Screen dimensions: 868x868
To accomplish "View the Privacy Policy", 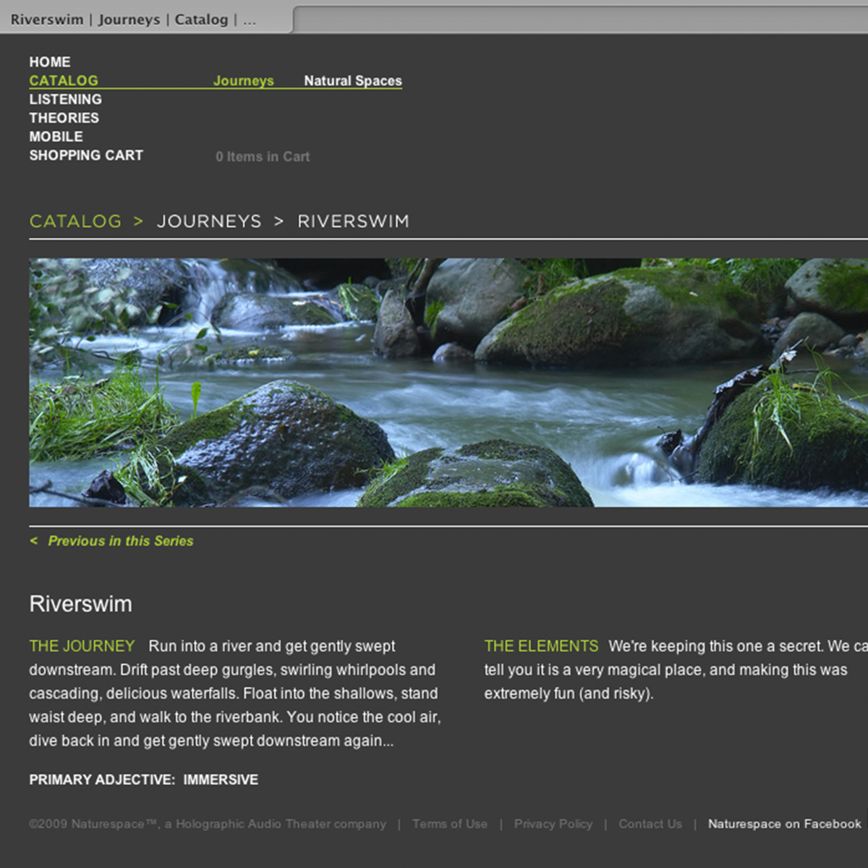I will pos(553,824).
